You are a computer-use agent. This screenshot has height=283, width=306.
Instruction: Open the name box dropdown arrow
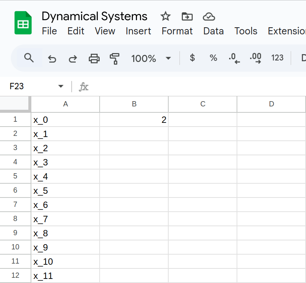(61, 87)
